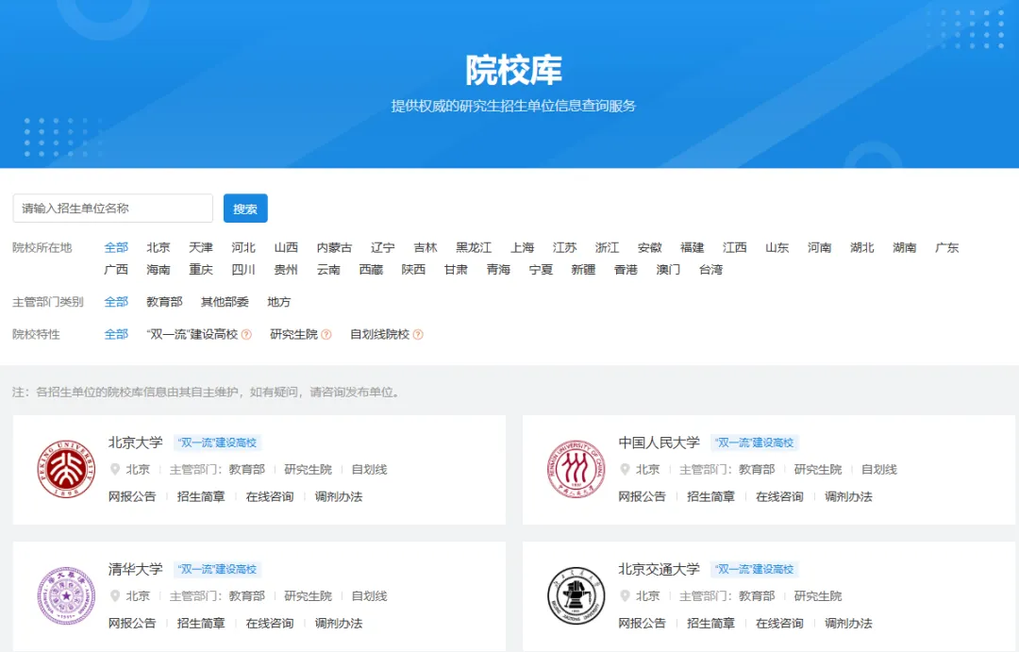Select 教育部 department category
Screen dimensions: 1019x652
pyautogui.click(x=164, y=302)
